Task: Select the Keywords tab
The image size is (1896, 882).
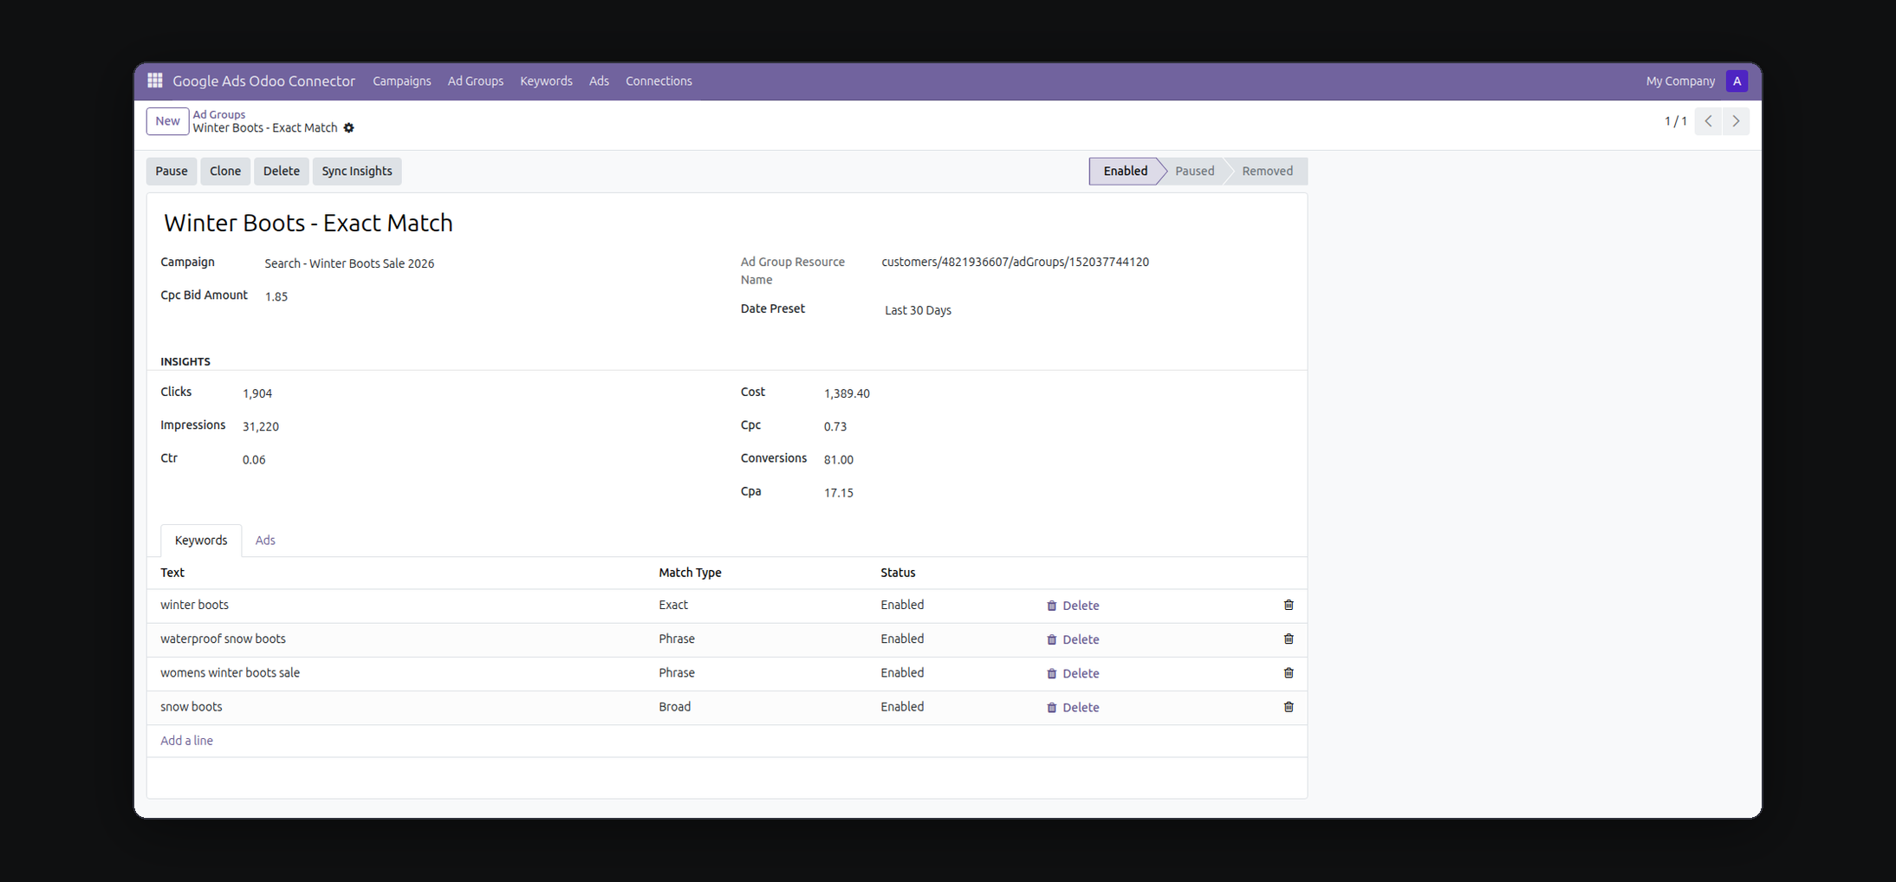Action: 201,540
